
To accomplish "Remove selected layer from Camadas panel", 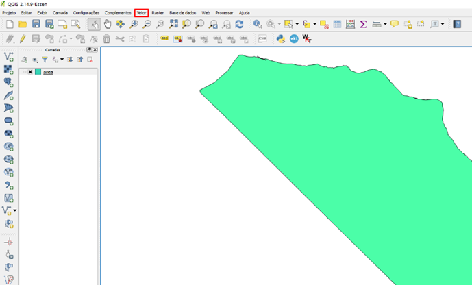I will pos(90,60).
